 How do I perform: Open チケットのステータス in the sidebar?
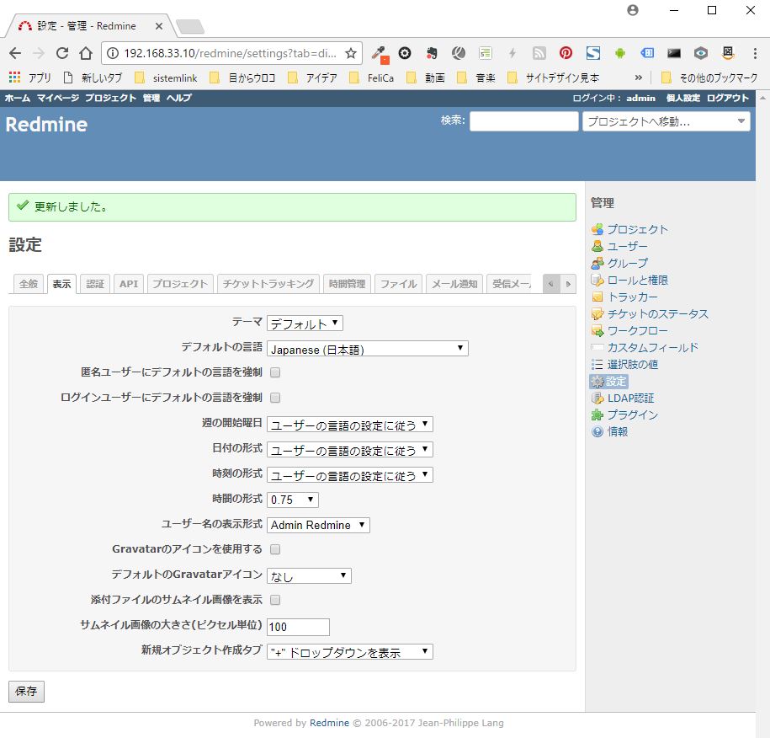[658, 313]
